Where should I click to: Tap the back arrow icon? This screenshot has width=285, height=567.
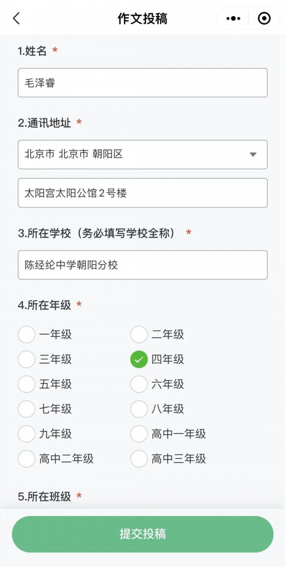point(17,19)
